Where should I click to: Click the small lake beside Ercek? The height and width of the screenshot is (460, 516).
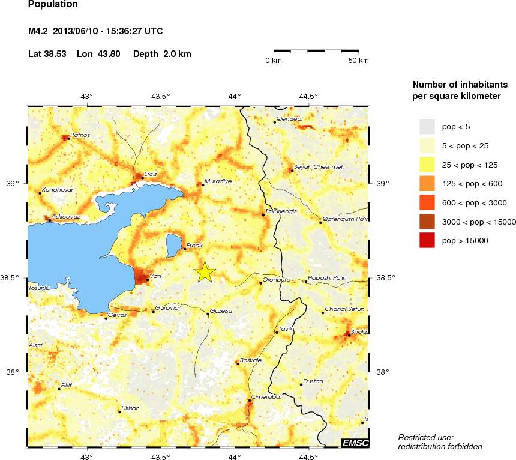click(x=173, y=244)
